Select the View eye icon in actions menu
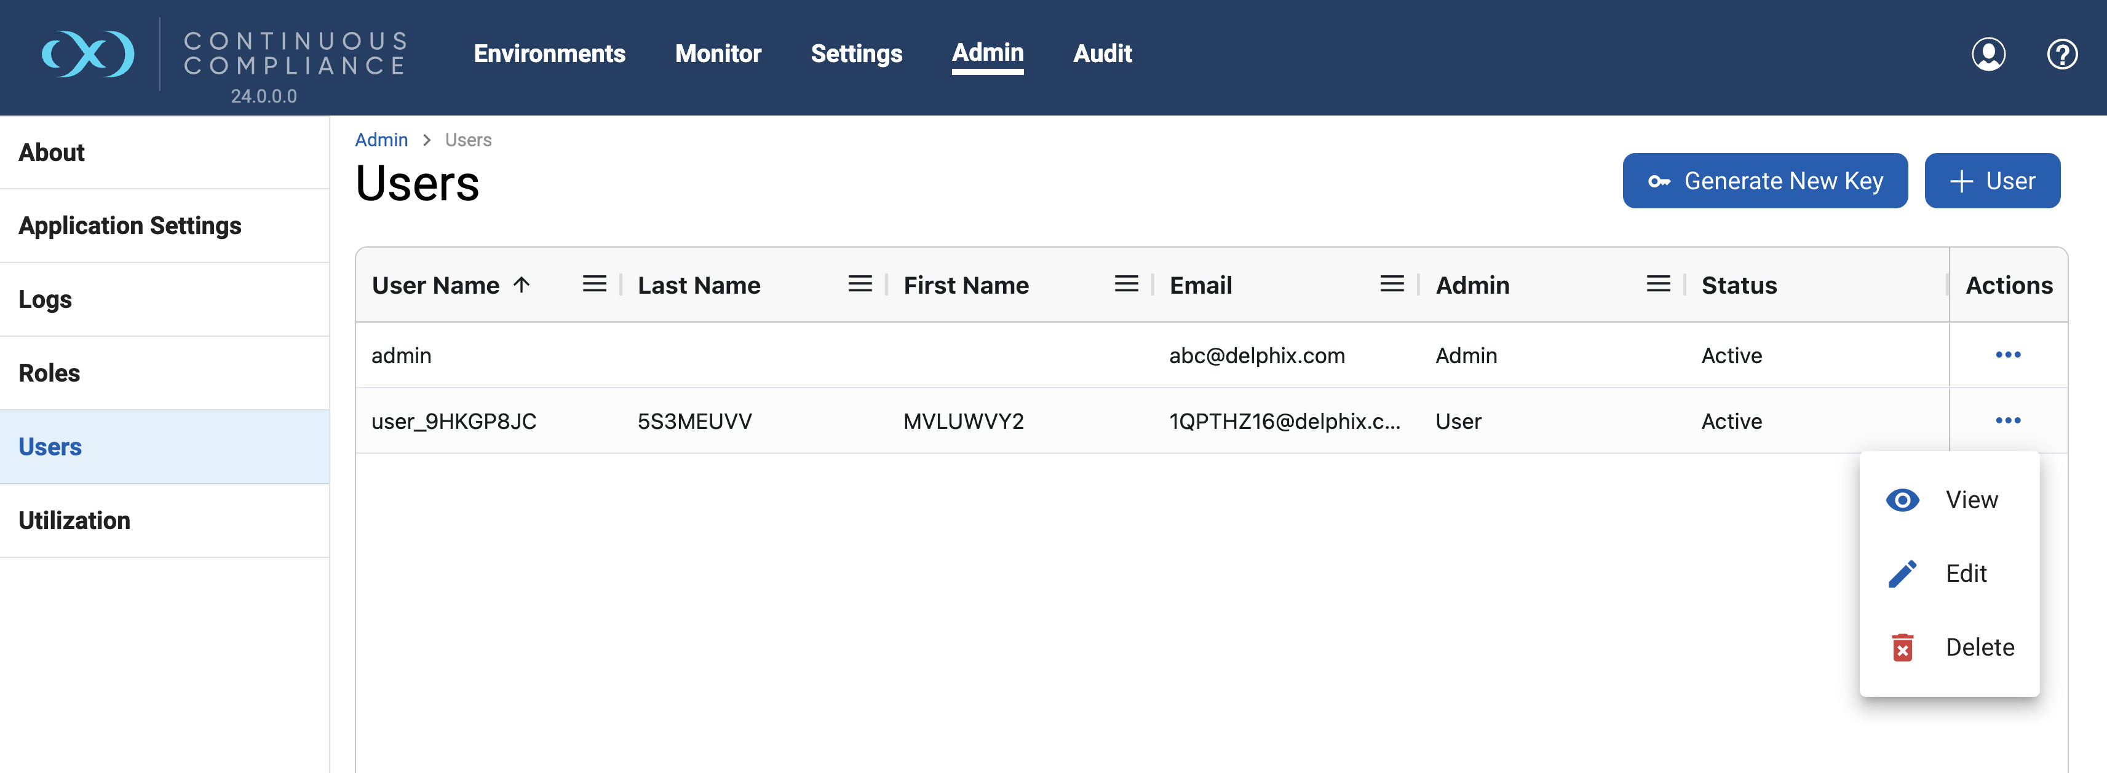2107x773 pixels. tap(1902, 500)
